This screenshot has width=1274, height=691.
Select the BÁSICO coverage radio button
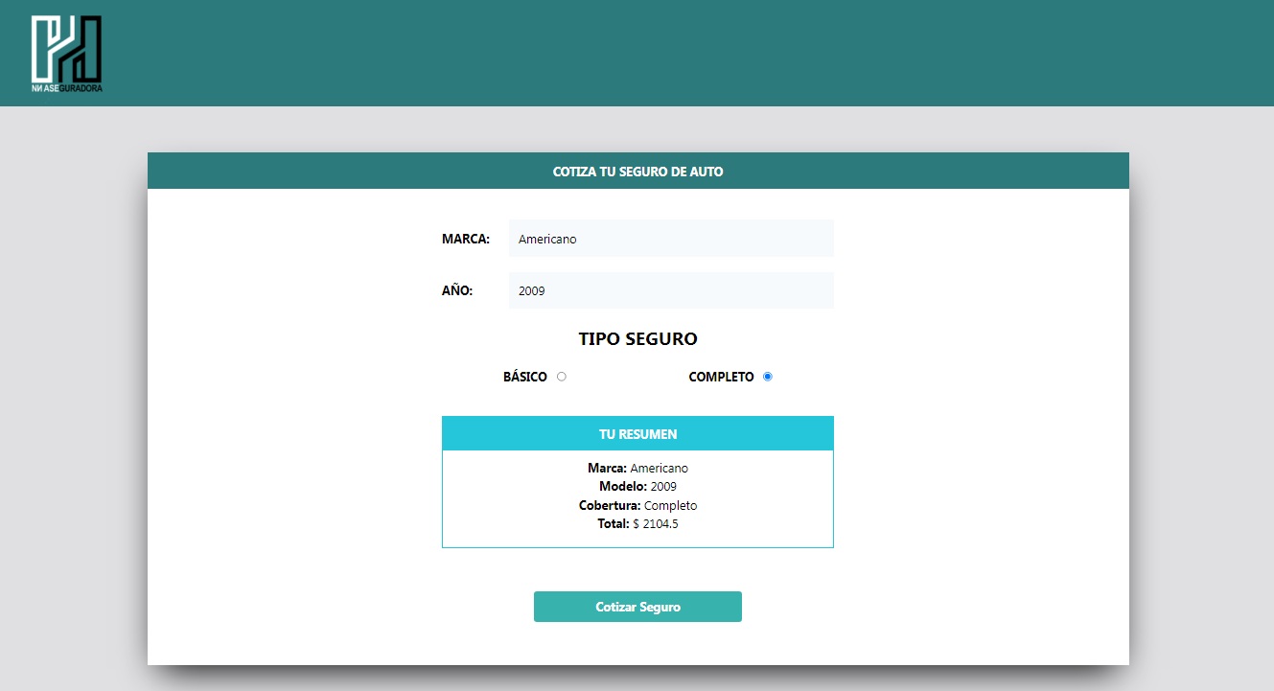coord(562,377)
